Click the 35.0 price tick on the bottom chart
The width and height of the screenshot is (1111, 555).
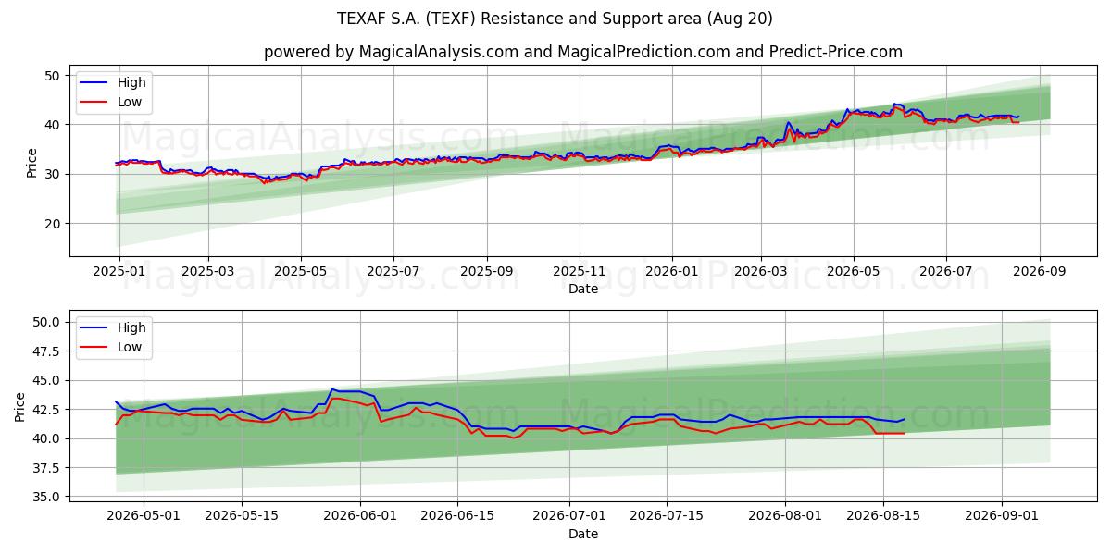pos(47,497)
